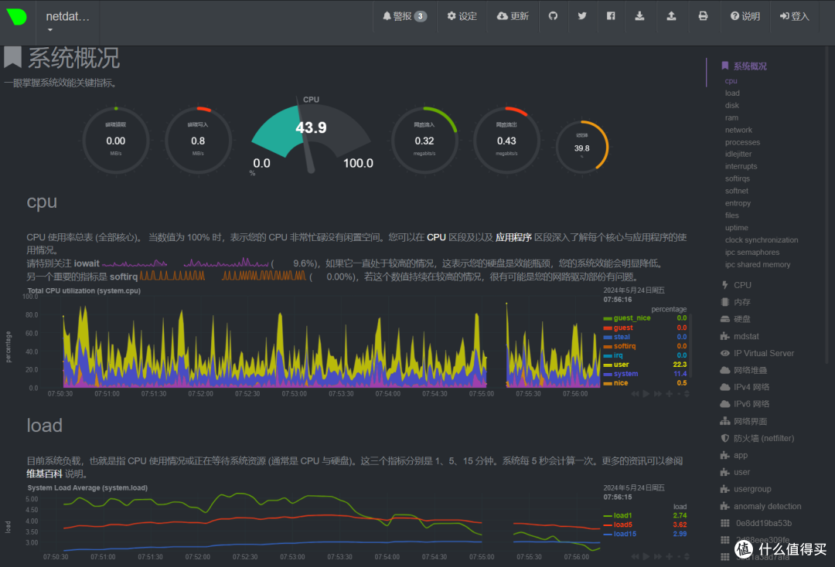Click the export snapshot download icon
The height and width of the screenshot is (567, 835).
pos(639,15)
